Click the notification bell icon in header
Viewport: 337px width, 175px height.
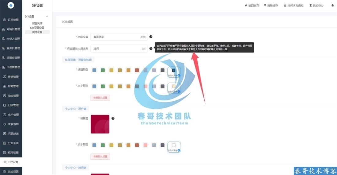click(x=333, y=6)
